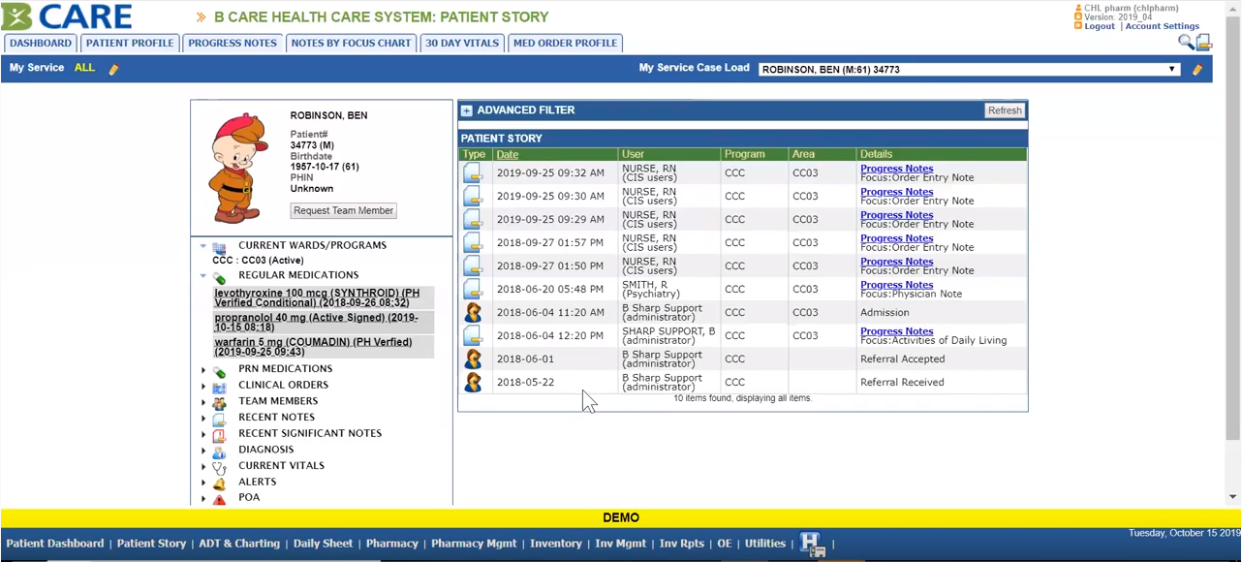
Task: Click the hospital H icon in the bottom bar
Action: [x=811, y=545]
